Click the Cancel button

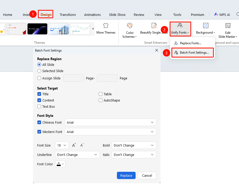click(147, 175)
